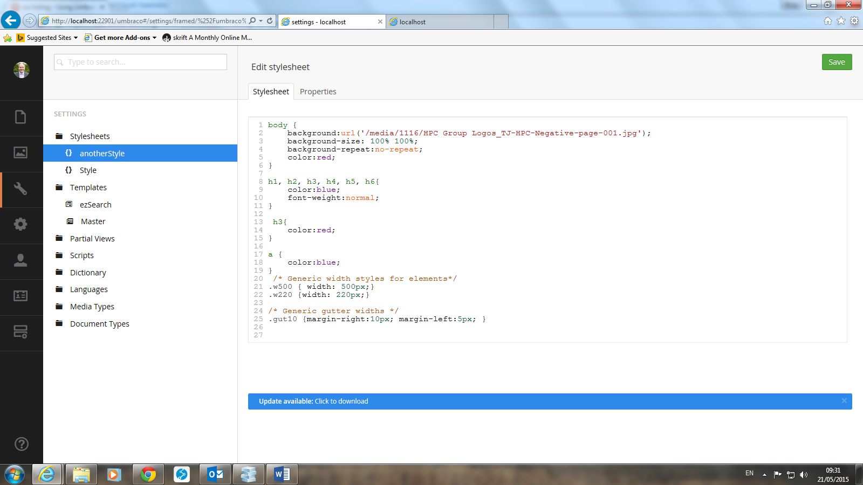Click the Templates folder icon
Viewport: 863px width, 485px height.
coord(59,188)
